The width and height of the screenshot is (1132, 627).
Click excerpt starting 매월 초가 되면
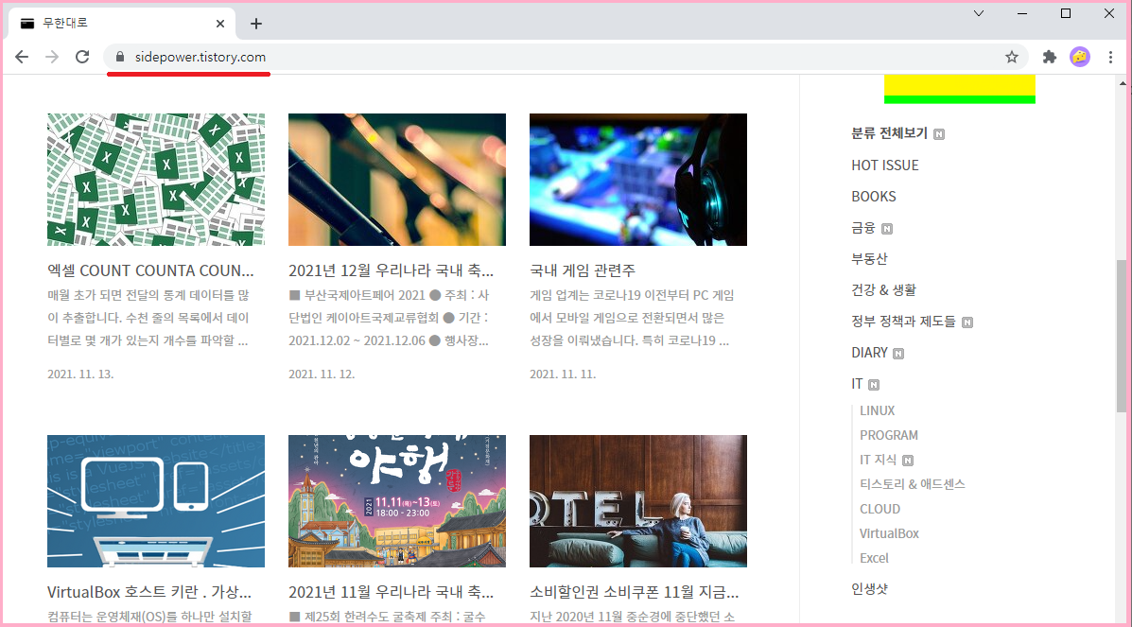click(x=148, y=318)
